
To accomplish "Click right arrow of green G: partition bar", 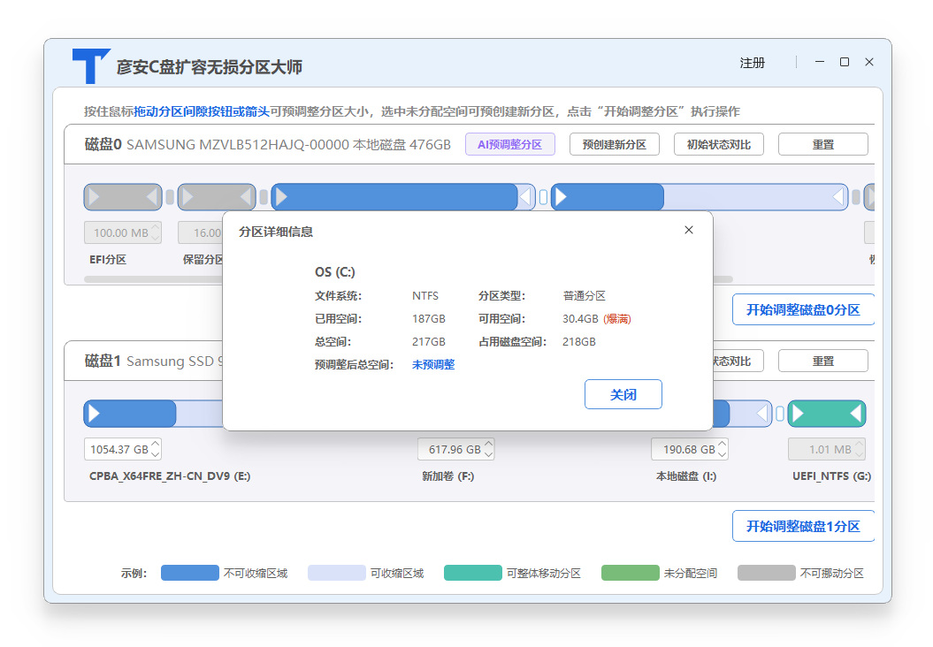I will click(856, 414).
